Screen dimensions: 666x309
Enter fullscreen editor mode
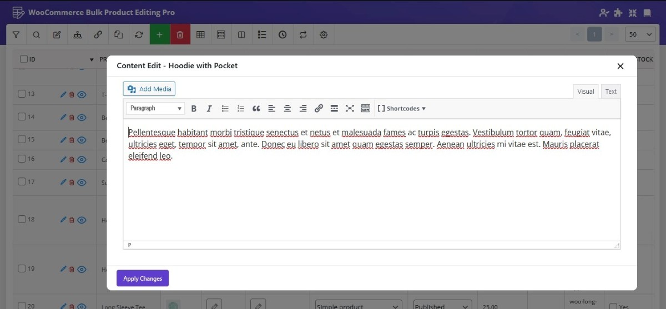pyautogui.click(x=350, y=109)
